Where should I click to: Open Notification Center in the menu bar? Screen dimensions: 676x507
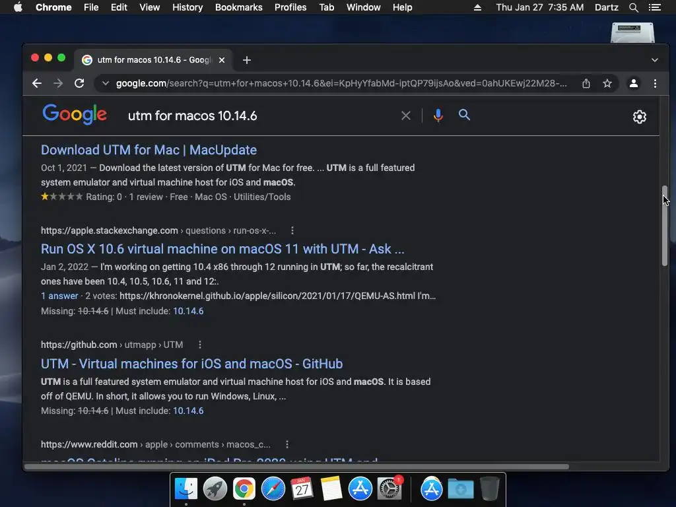pos(655,7)
